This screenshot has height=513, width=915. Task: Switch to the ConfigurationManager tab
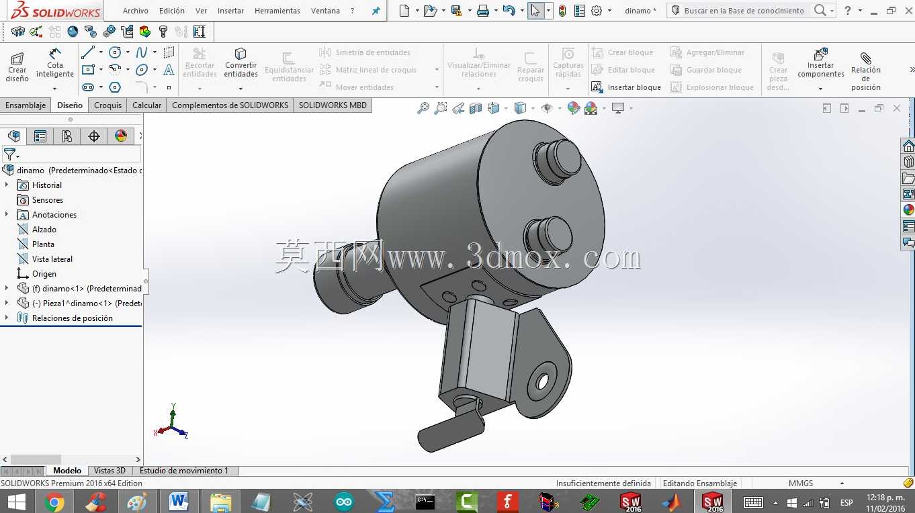[x=67, y=136]
